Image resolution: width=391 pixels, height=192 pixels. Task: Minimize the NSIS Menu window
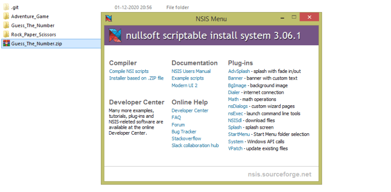(x=282, y=17)
